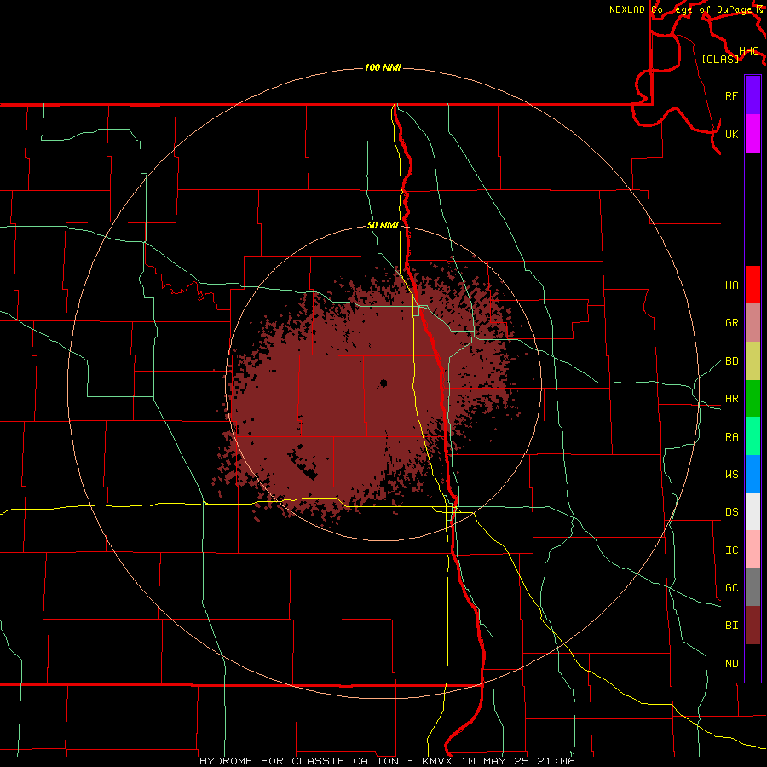Click the magenta UK legend color swatch
The width and height of the screenshot is (767, 767).
pos(753,134)
